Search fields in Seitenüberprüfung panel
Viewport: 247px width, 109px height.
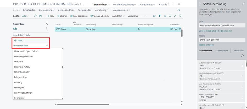242,56
